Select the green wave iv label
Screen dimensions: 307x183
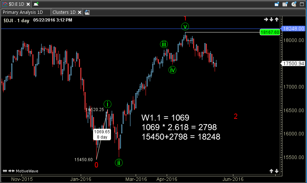click(172, 70)
